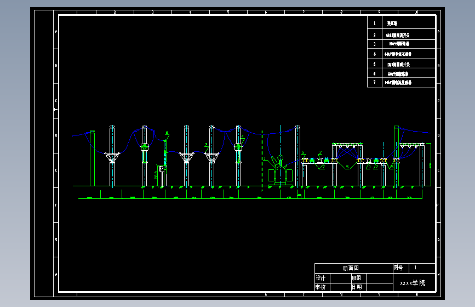The image size is (475, 307).
Task: Select legend row 4 current transformer label
Action: click(x=398, y=54)
